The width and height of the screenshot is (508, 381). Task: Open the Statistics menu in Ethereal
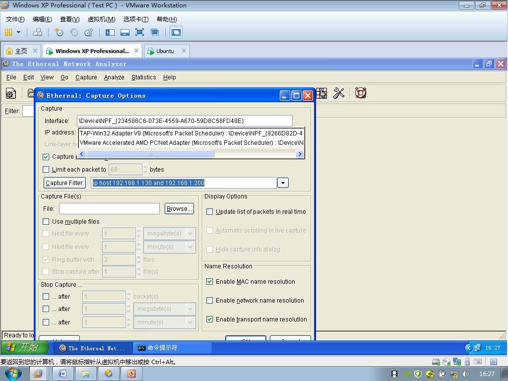click(143, 77)
